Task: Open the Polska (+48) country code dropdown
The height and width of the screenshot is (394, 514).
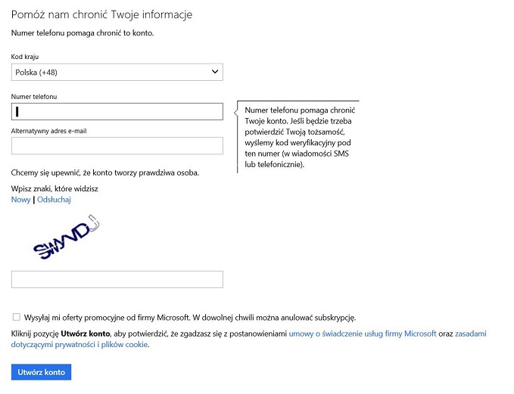Action: (117, 72)
